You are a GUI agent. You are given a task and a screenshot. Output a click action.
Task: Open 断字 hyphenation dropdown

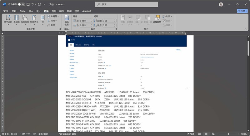point(52,25)
